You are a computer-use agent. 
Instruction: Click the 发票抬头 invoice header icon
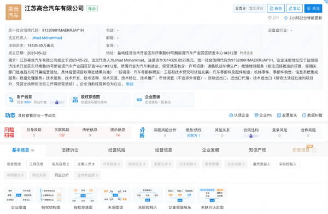[279, 115]
